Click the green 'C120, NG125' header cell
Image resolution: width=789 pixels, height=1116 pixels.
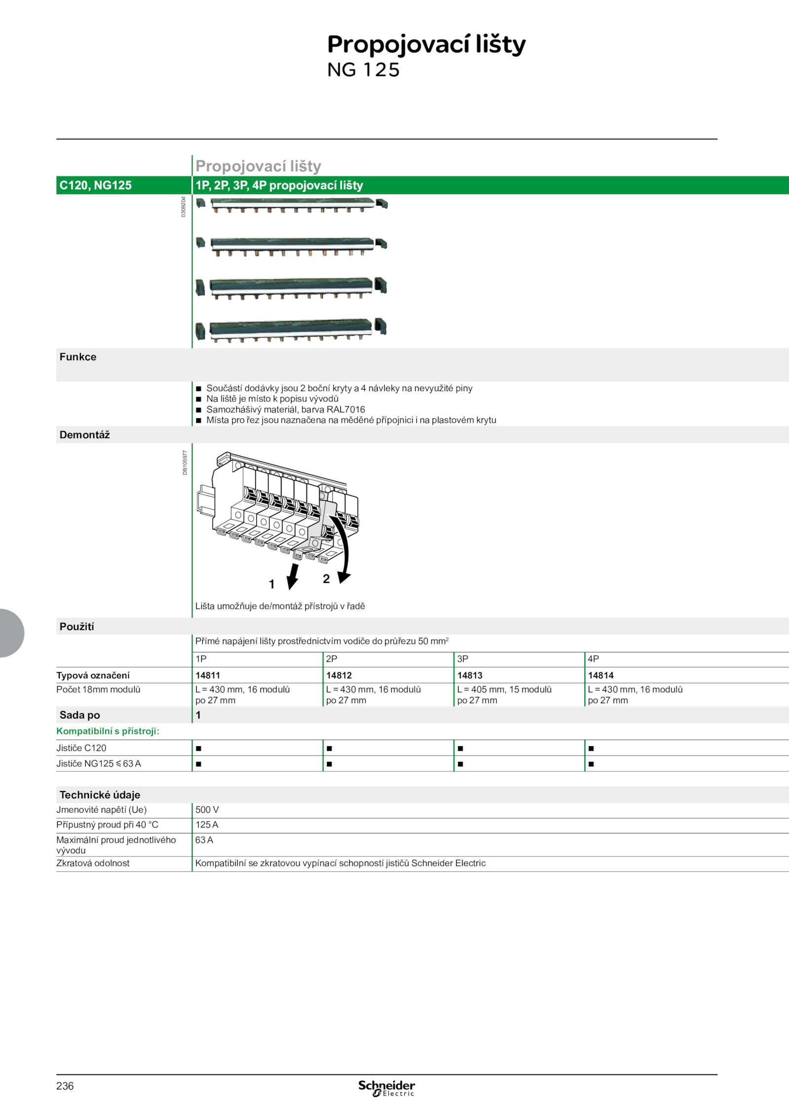[x=123, y=185]
